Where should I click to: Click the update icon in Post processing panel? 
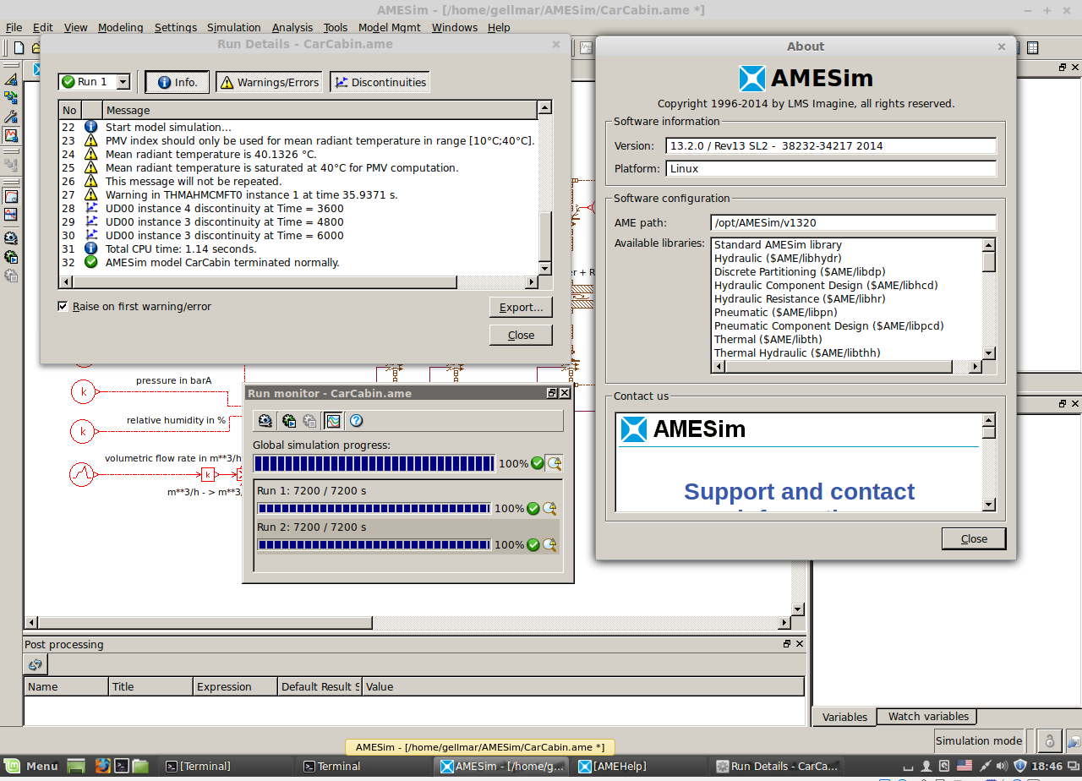(x=35, y=664)
